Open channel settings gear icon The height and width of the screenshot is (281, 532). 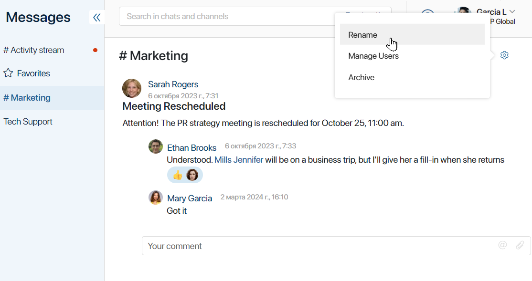pos(504,55)
